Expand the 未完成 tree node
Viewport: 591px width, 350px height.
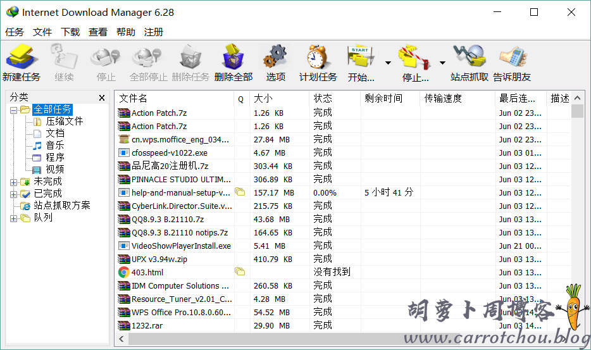(14, 182)
